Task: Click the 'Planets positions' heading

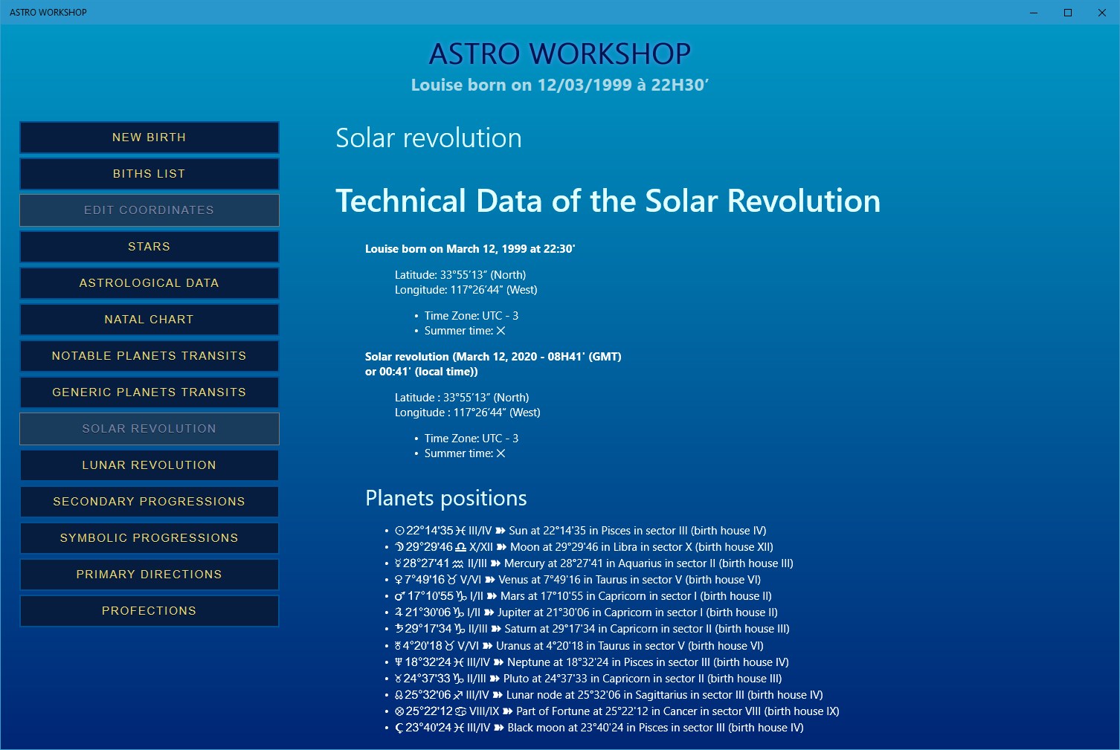Action: 446,498
